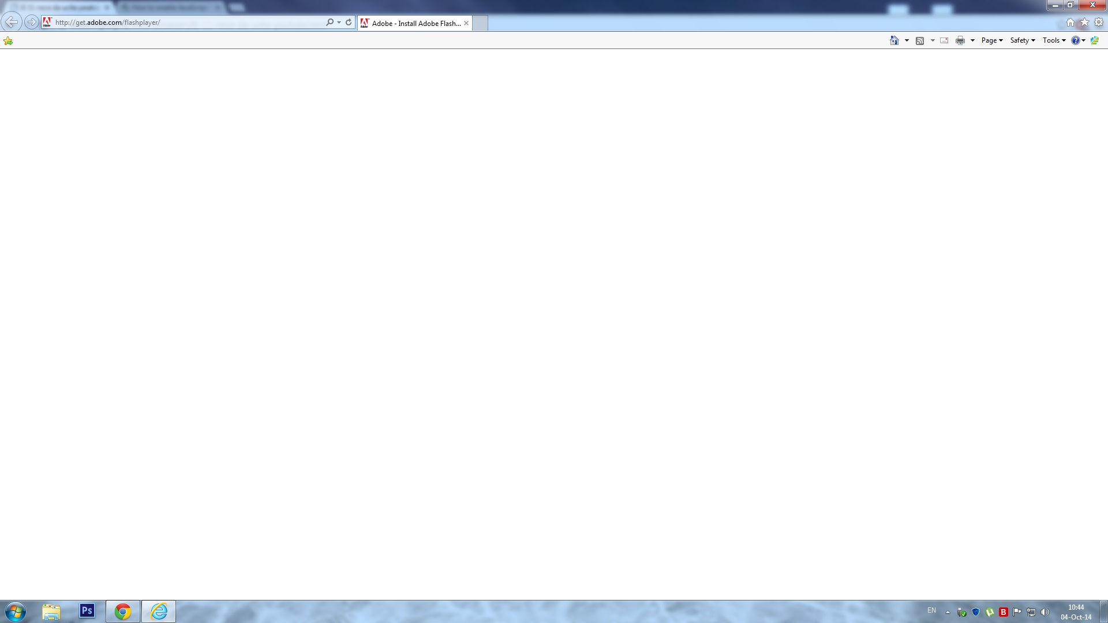Expand the Safety dropdown menu
This screenshot has height=623, width=1108.
coord(1023,40)
